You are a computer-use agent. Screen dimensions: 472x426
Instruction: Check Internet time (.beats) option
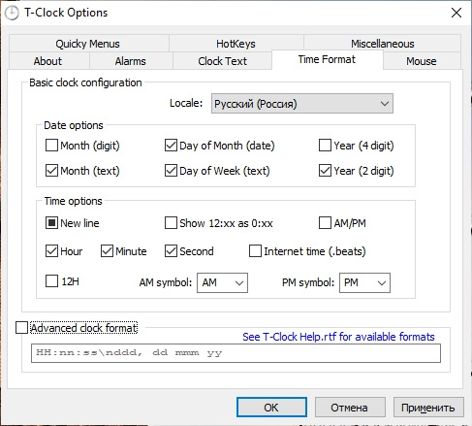click(255, 251)
